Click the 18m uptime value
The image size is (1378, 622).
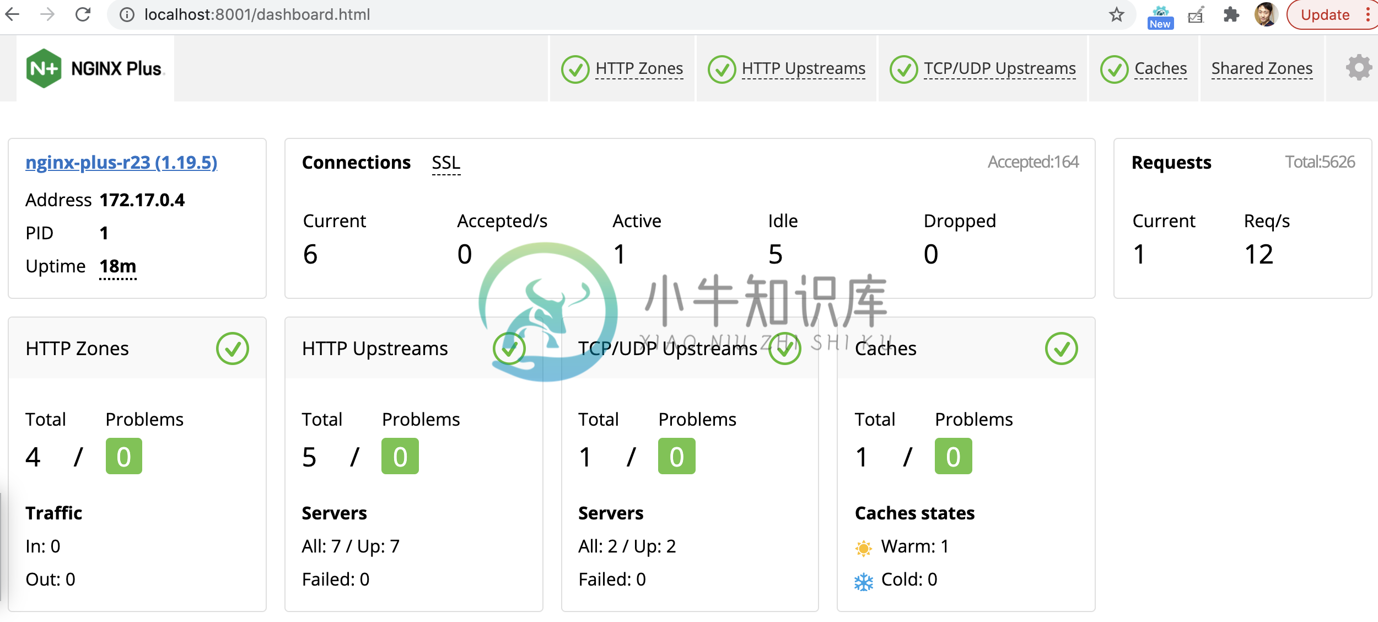[x=117, y=267]
